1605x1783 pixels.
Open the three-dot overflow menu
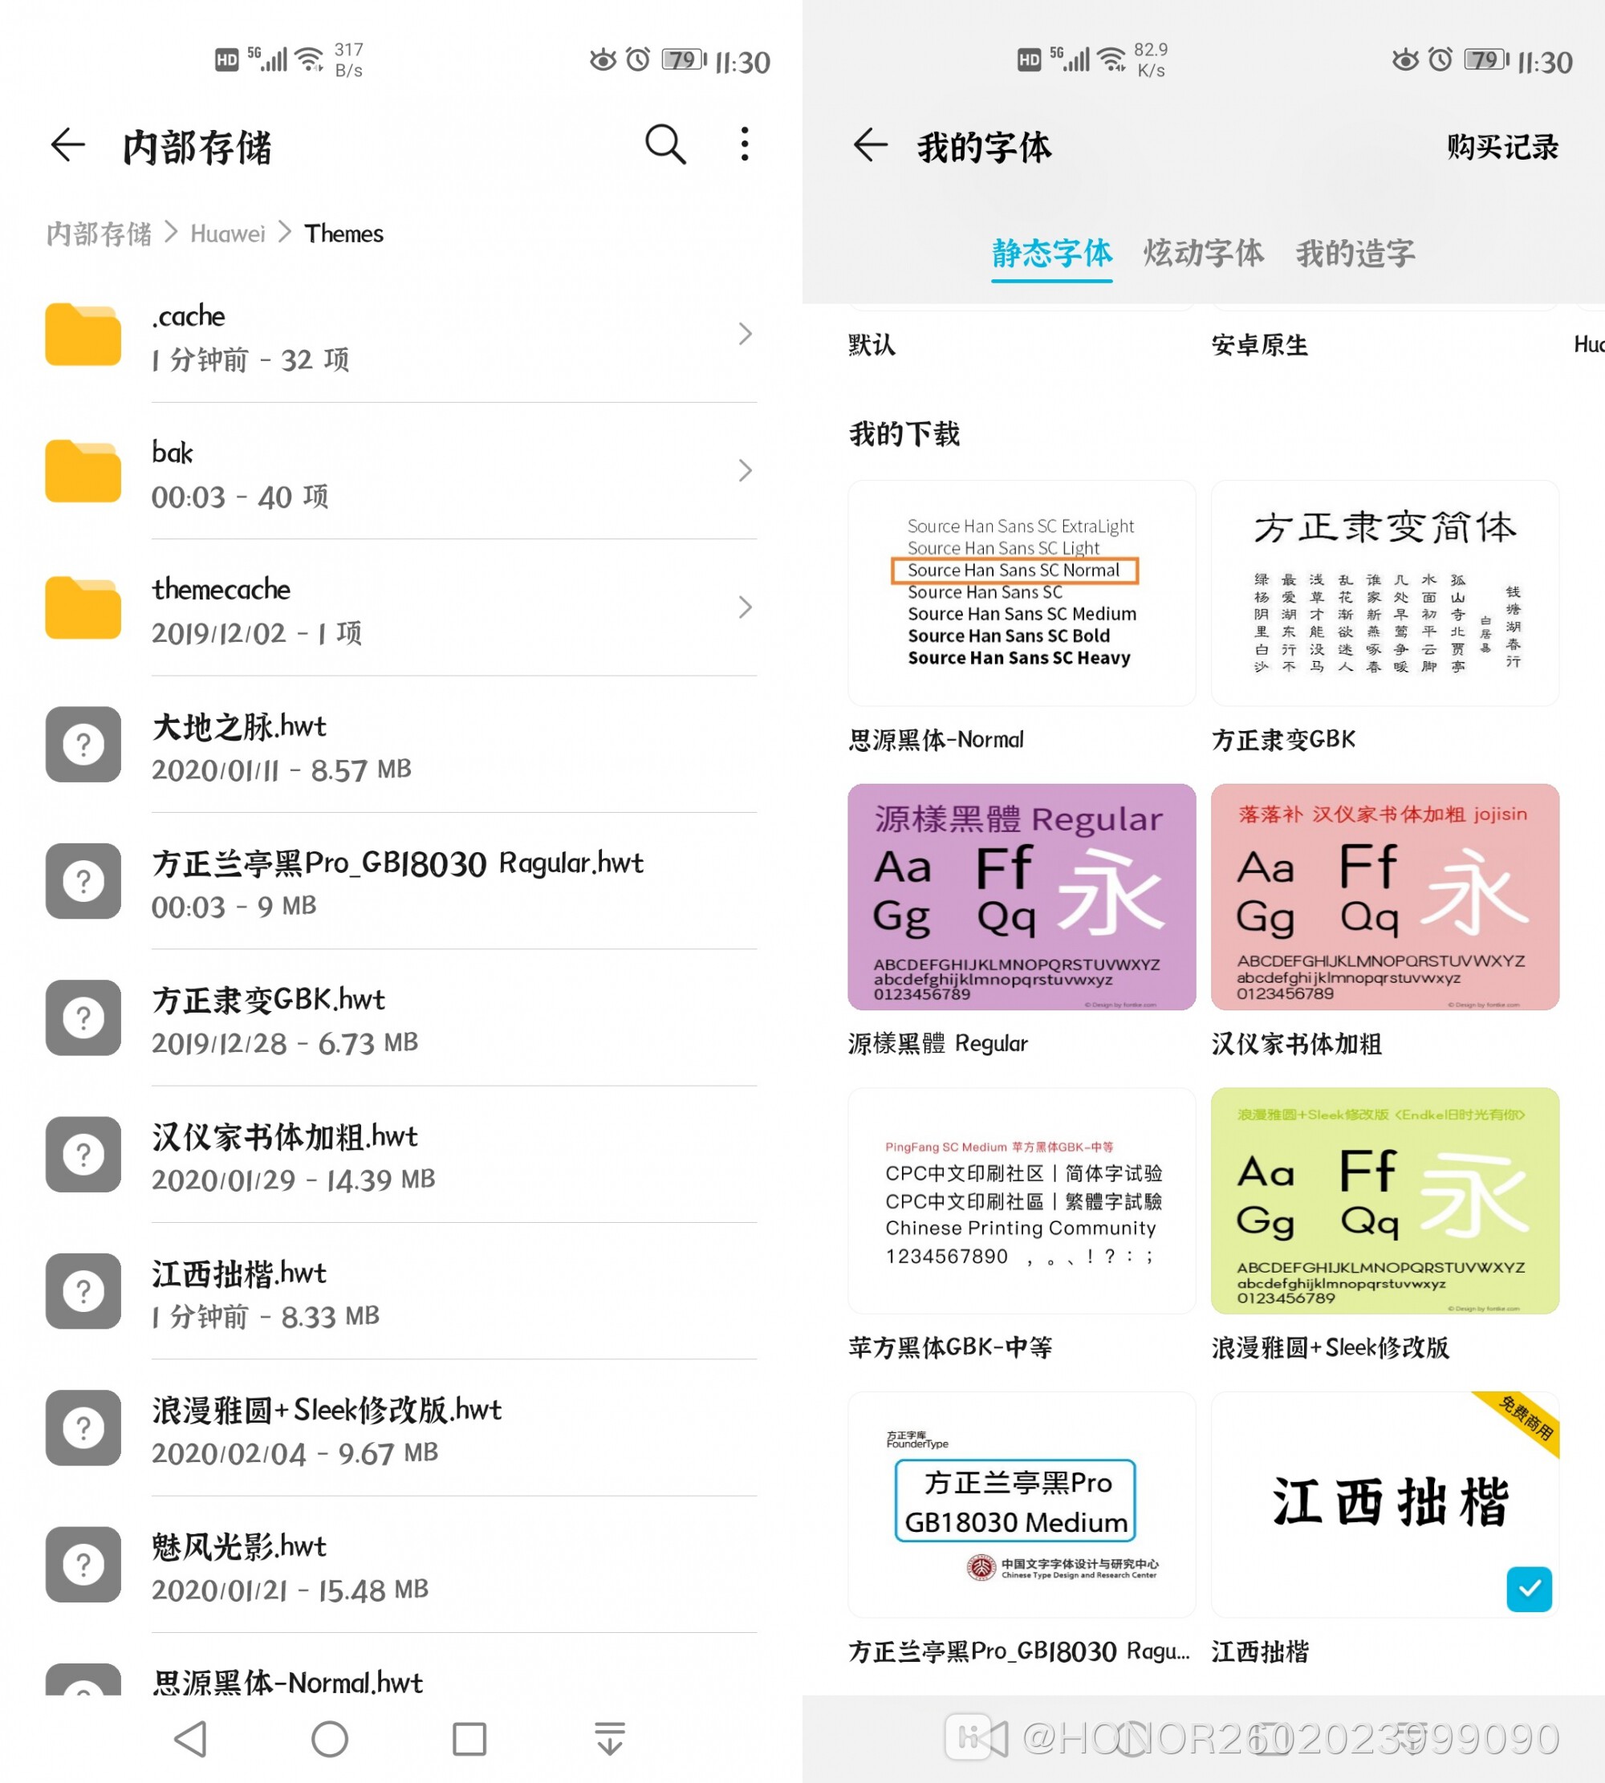point(746,144)
